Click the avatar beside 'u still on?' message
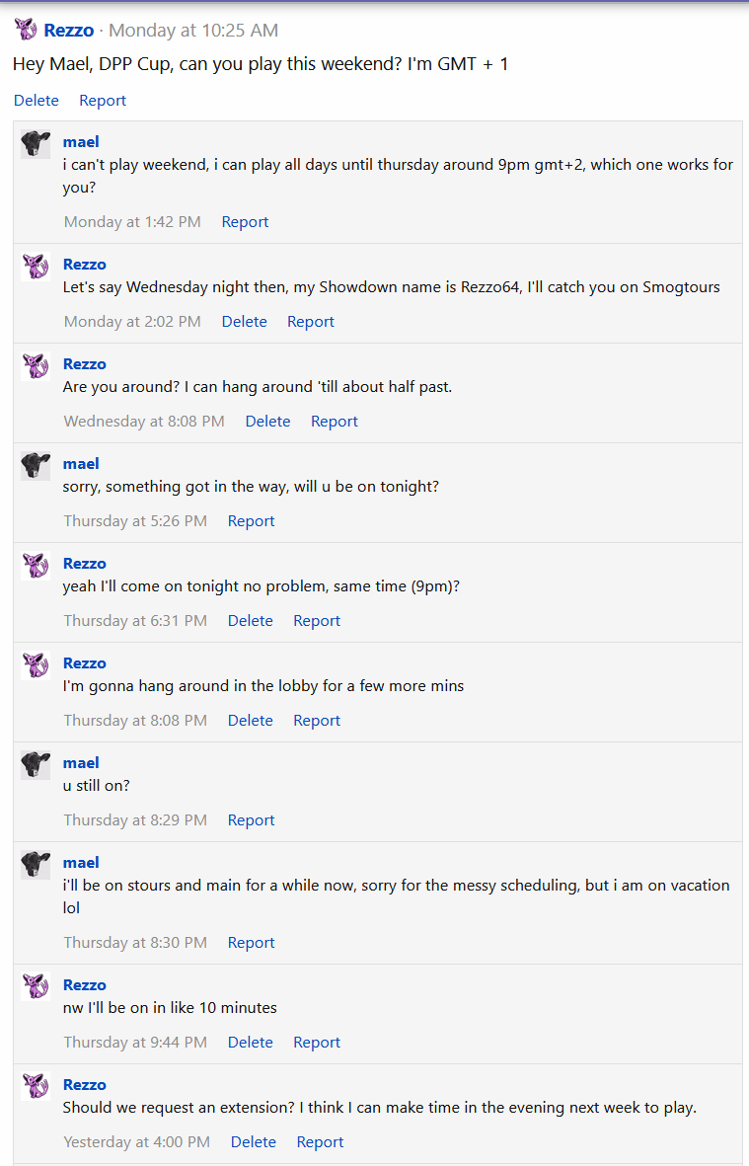 click(x=35, y=765)
